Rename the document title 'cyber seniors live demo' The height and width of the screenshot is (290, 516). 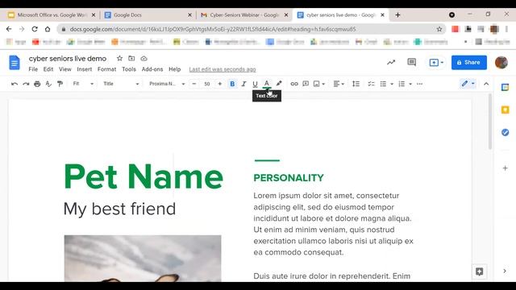point(68,59)
